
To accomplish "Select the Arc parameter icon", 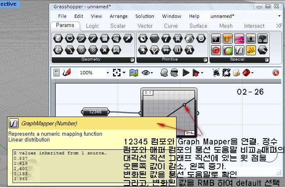I will (x=70, y=50).
